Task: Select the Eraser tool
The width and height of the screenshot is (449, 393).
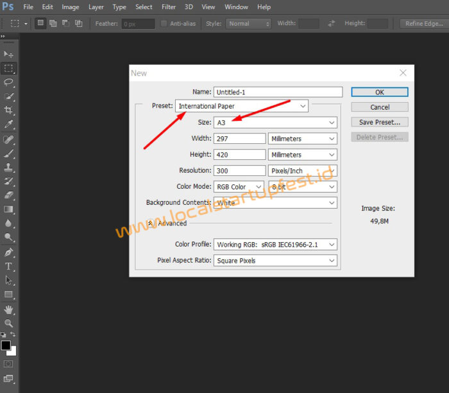Action: 8,195
